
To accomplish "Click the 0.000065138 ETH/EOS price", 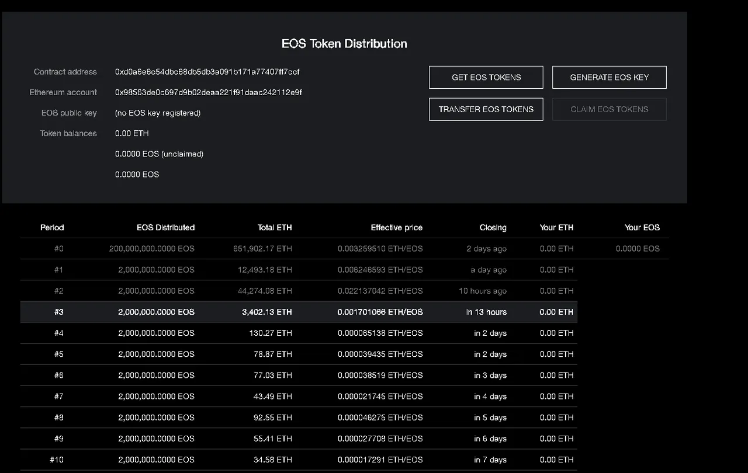I will point(380,333).
